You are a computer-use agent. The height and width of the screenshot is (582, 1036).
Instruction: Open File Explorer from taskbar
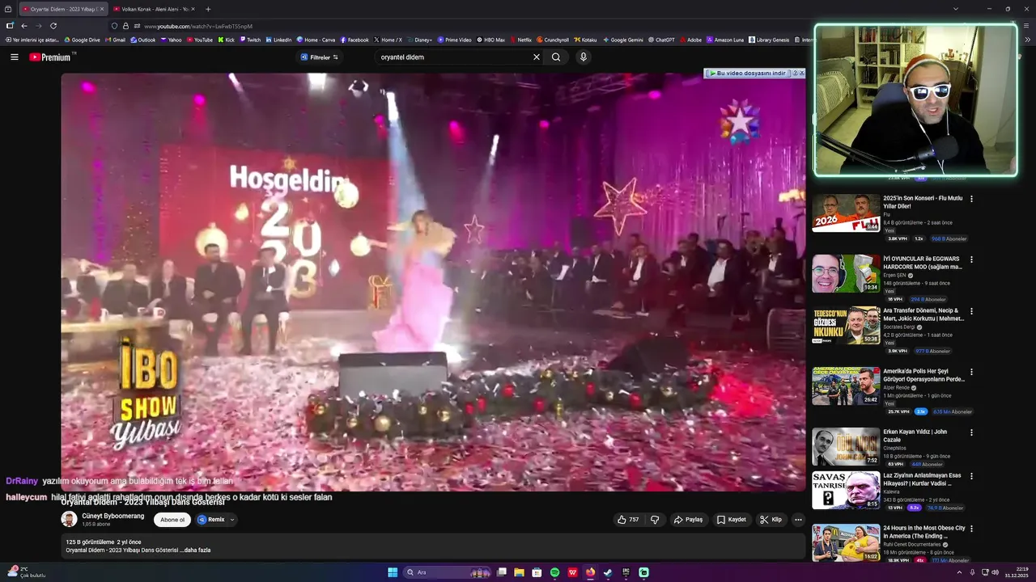tap(519, 572)
